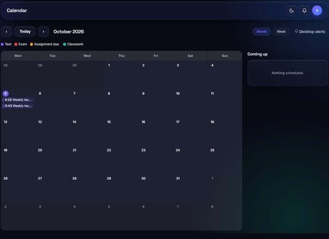This screenshot has height=239, width=329.
Task: Select October 9 cell
Action: (x=156, y=103)
